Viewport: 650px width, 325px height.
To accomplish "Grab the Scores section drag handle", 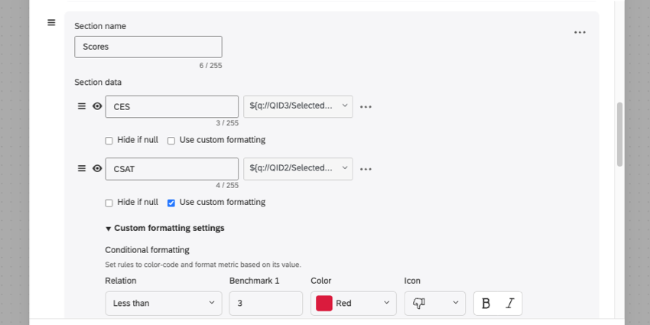I will pyautogui.click(x=51, y=22).
